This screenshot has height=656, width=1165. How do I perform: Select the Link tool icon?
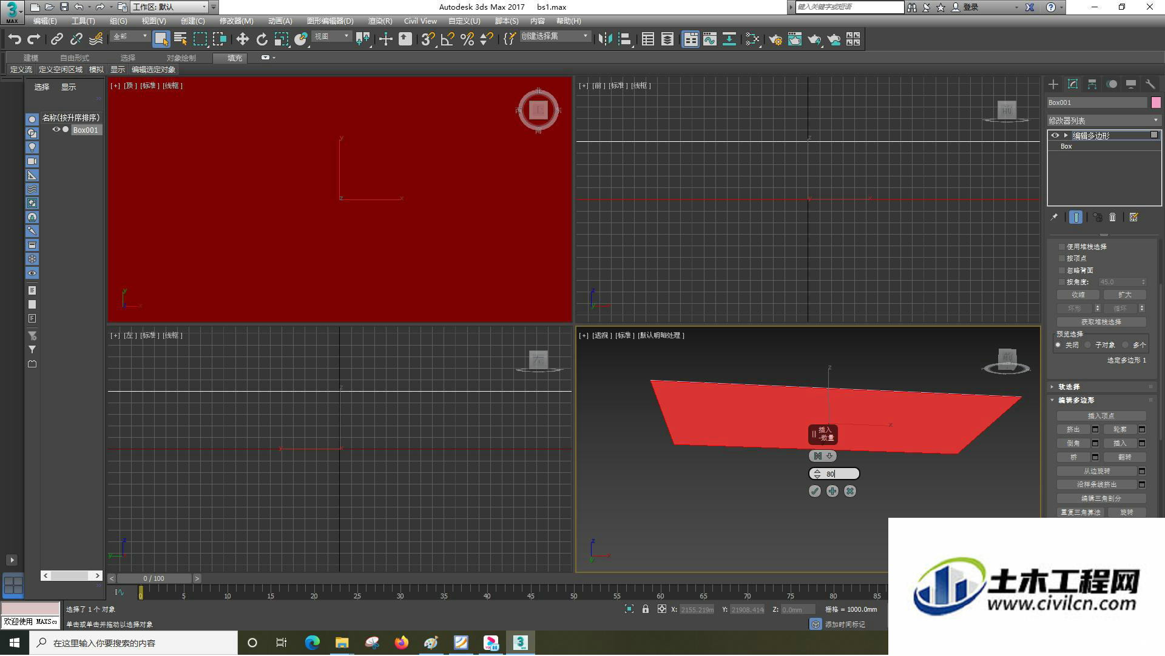(x=56, y=39)
